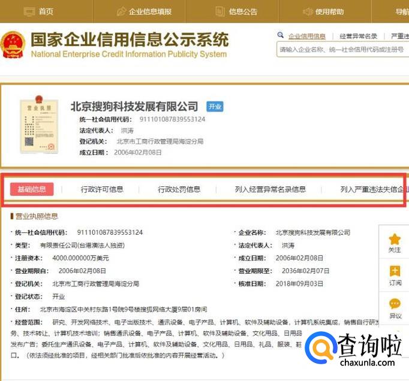Switch to the 行政许可信息 tab

tap(102, 189)
